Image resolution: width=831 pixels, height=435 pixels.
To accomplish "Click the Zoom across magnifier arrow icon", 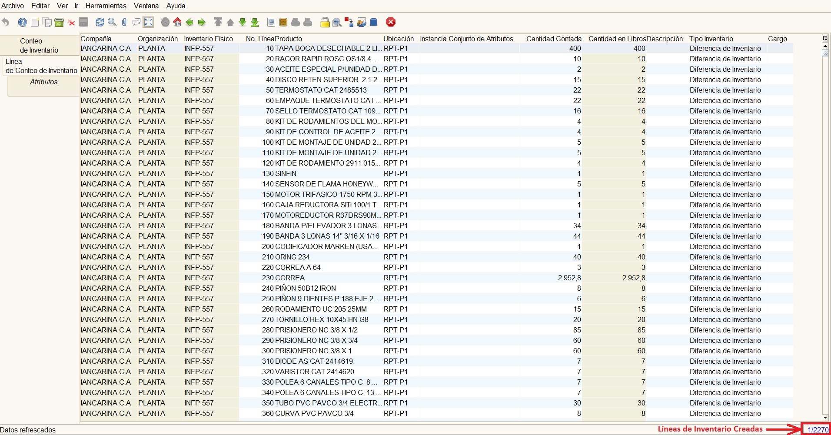I will tap(337, 22).
